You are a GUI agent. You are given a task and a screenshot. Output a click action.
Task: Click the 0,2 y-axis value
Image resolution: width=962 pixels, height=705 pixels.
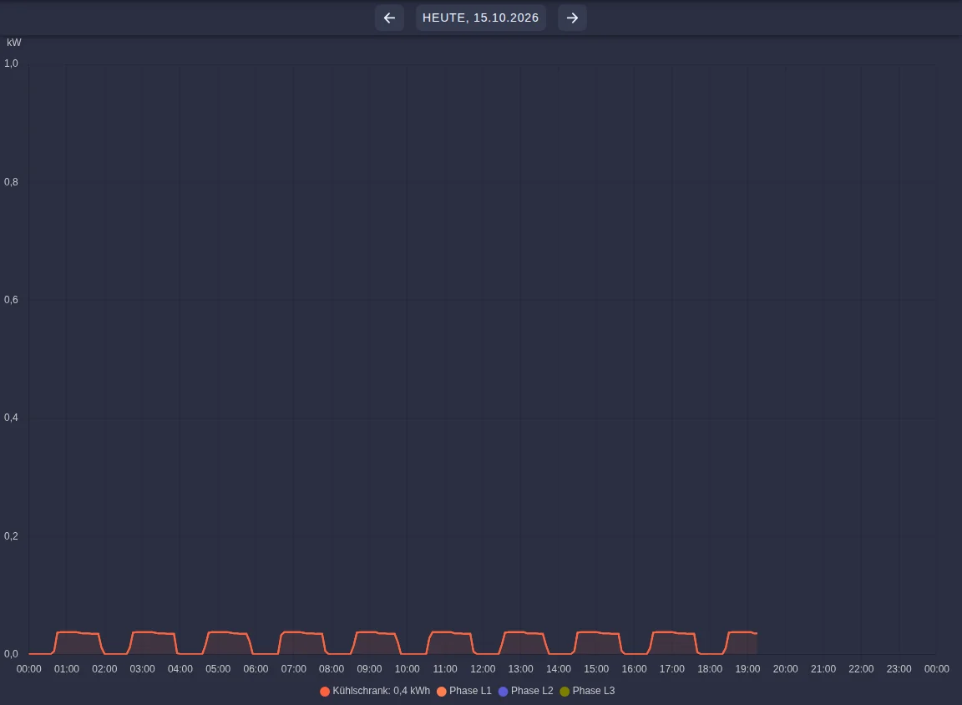11,535
